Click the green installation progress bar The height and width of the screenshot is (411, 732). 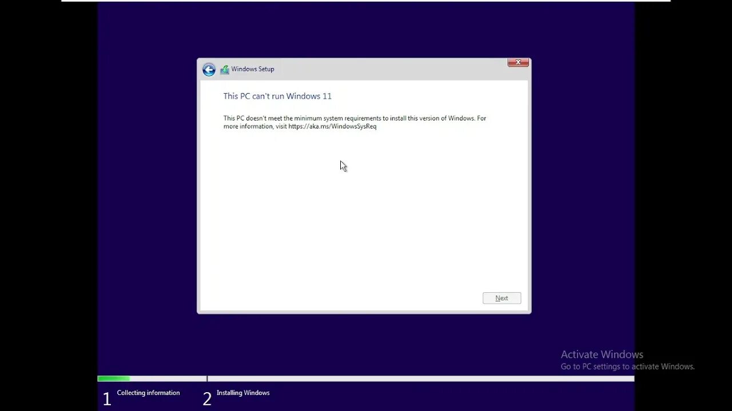point(114,378)
